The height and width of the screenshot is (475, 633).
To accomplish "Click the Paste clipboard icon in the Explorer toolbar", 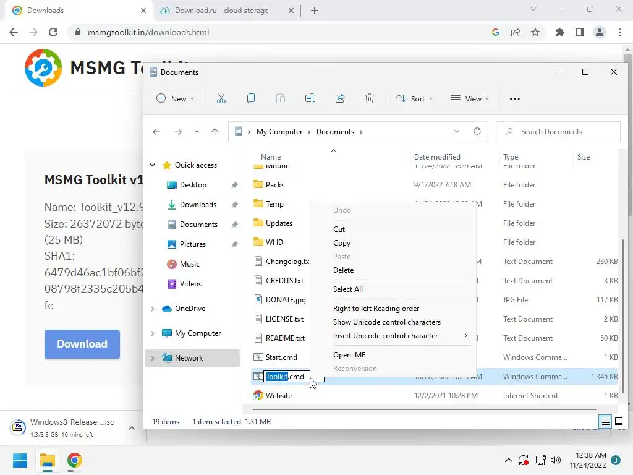I will (280, 98).
